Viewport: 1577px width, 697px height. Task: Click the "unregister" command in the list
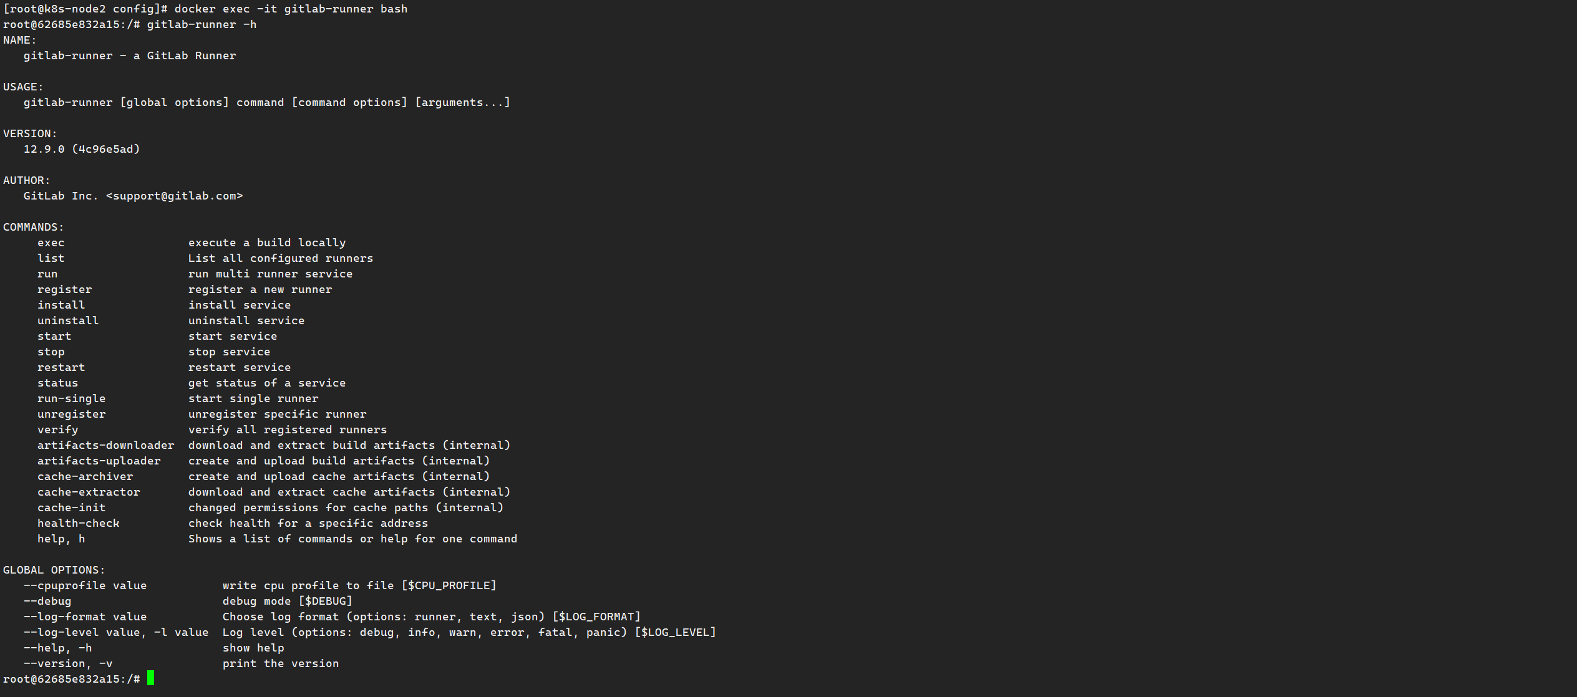[x=71, y=414]
